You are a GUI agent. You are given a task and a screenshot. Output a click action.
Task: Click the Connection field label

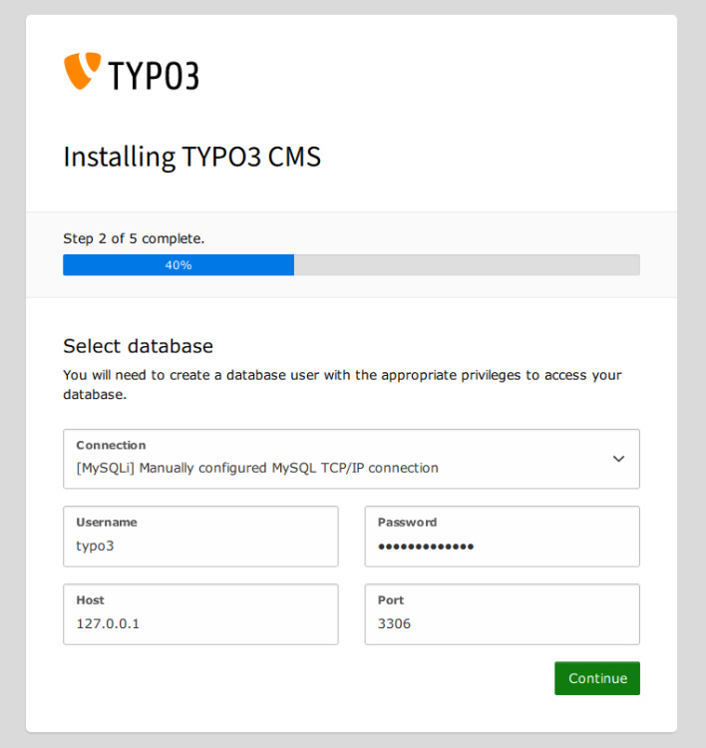pos(111,445)
